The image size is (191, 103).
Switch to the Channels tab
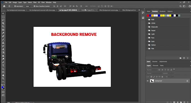point(155,66)
